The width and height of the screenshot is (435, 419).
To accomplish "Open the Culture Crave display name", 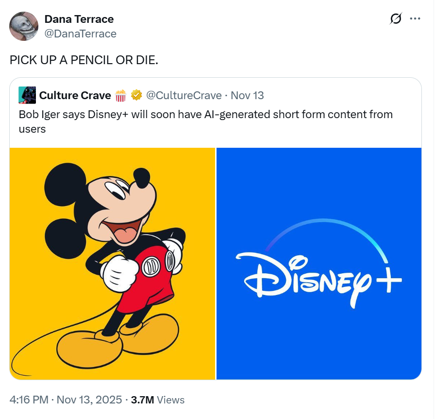I will point(75,95).
